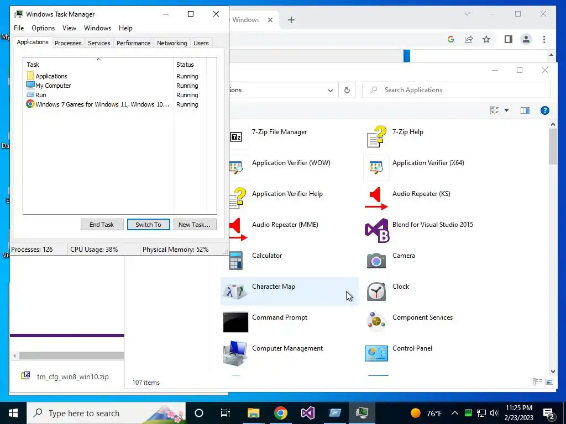
Task: Open the Application Verifier Help icon
Action: 237,198
